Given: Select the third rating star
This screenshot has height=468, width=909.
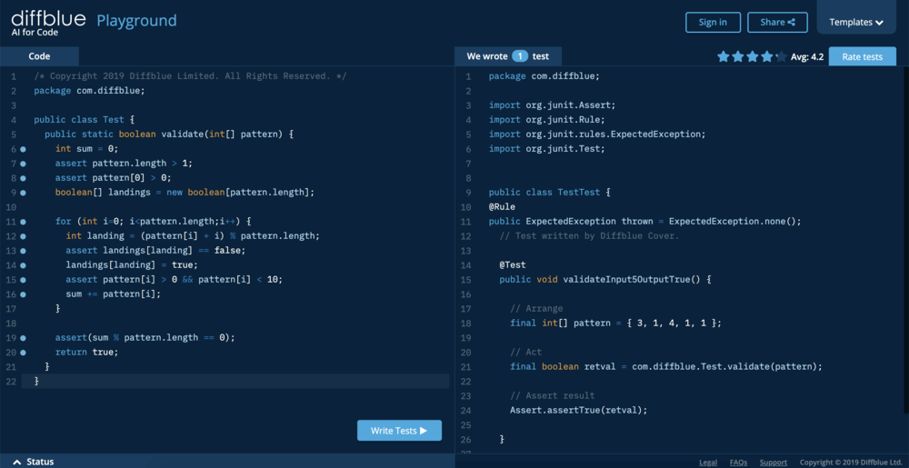Looking at the screenshot, I should pyautogui.click(x=753, y=56).
